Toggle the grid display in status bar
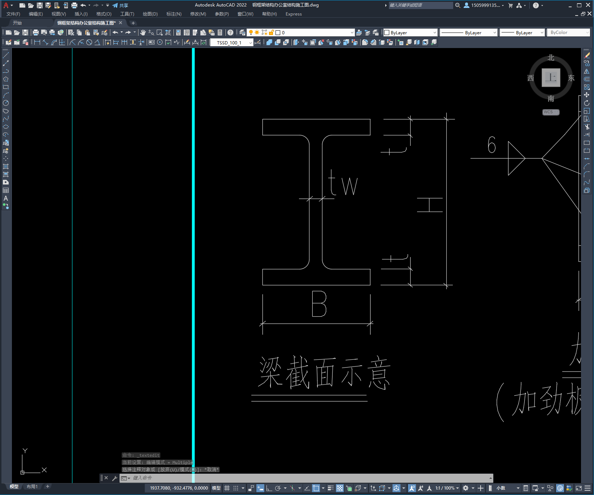Image resolution: width=594 pixels, height=495 pixels. point(227,488)
